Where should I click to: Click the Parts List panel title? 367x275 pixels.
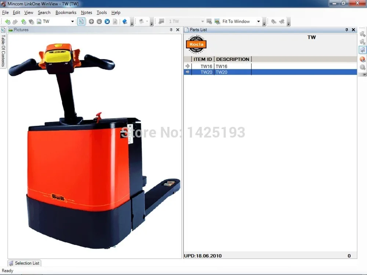198,30
